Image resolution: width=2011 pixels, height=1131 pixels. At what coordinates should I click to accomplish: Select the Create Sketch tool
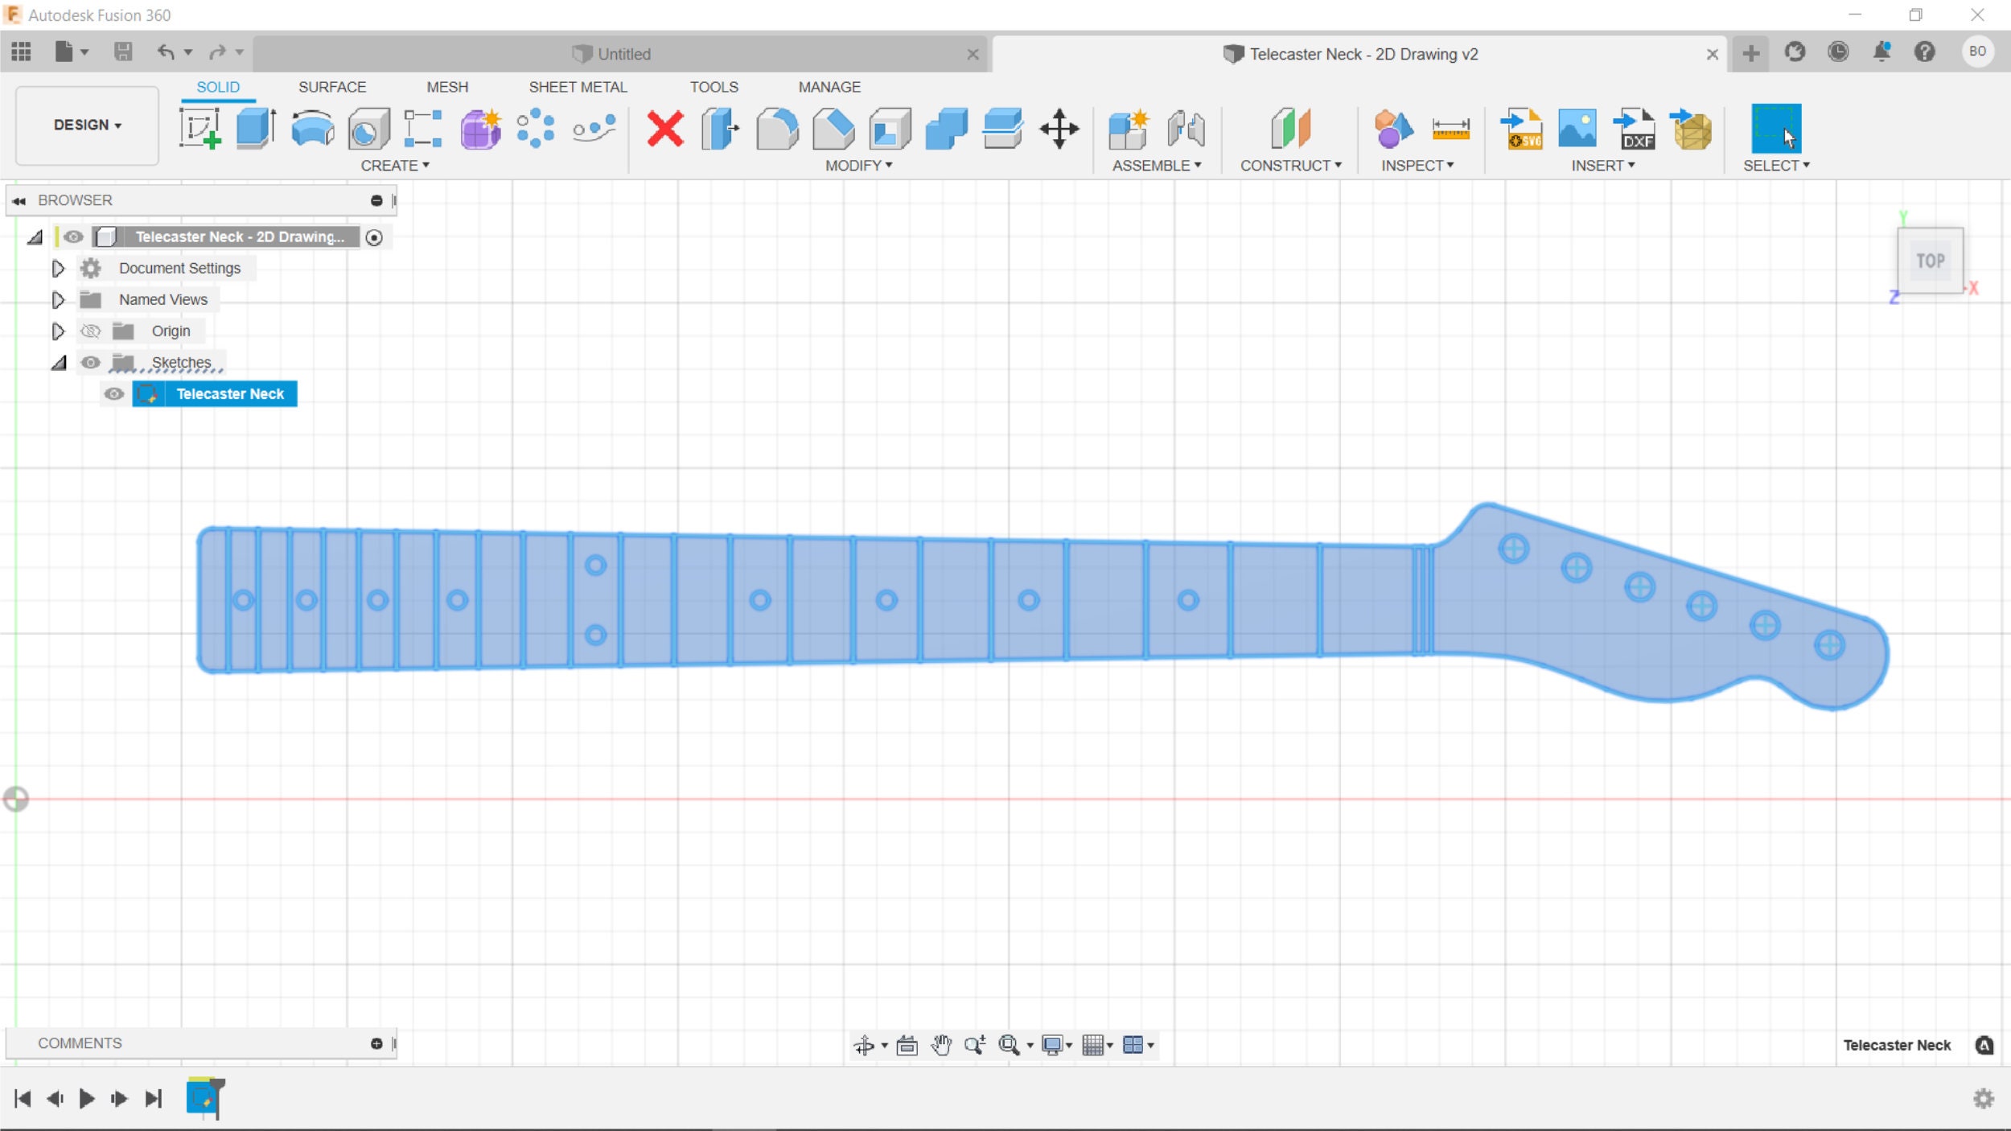[x=202, y=129]
